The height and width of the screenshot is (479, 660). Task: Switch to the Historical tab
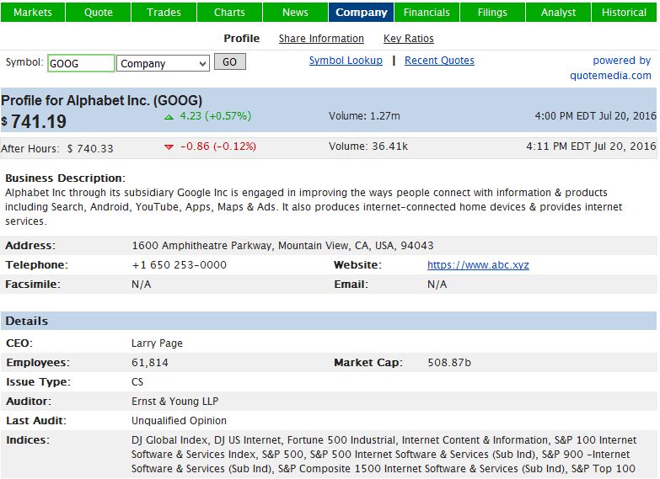pos(624,12)
